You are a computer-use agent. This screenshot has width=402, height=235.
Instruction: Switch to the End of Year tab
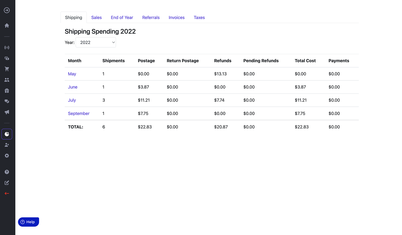pyautogui.click(x=122, y=17)
